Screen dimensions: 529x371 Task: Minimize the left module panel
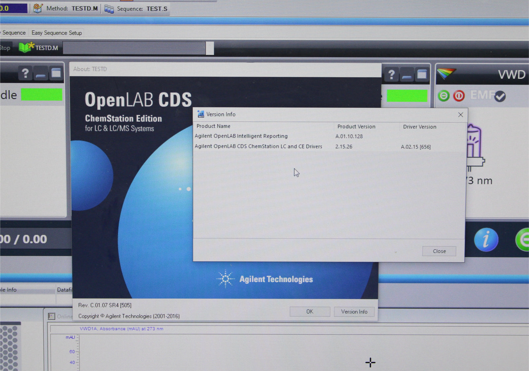(40, 74)
